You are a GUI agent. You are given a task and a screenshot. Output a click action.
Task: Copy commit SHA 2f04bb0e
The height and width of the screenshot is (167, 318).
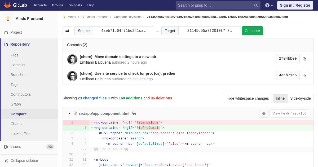click(304, 59)
